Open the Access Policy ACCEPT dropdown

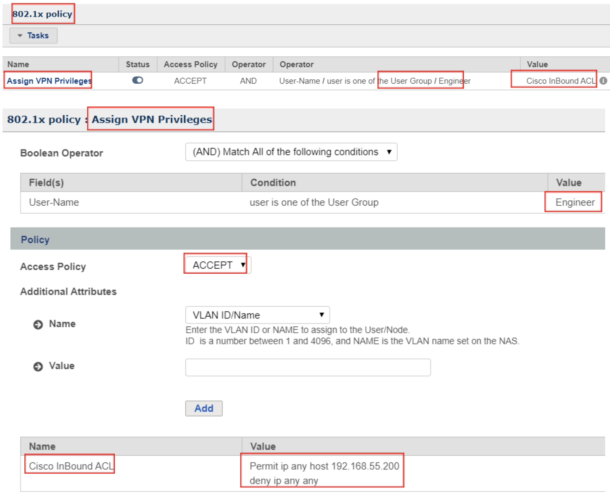coord(218,265)
